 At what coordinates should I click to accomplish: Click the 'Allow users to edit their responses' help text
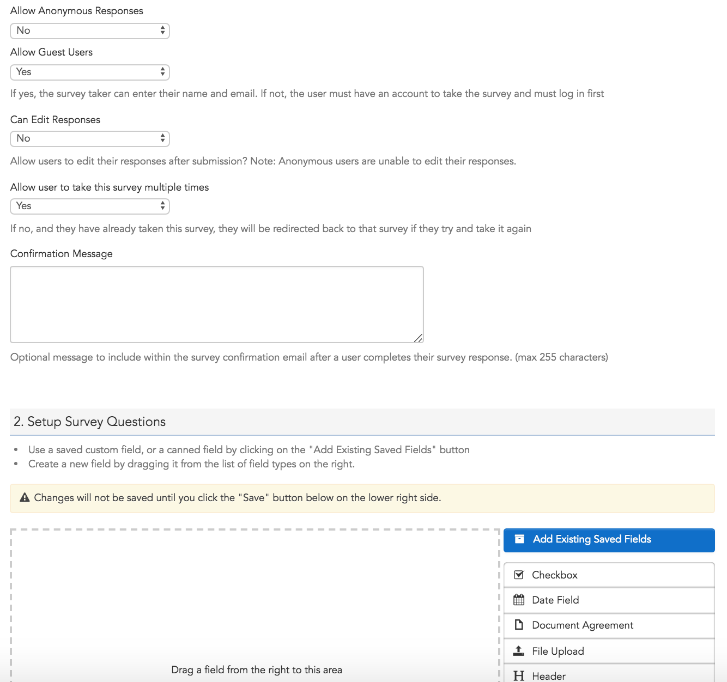pos(263,161)
